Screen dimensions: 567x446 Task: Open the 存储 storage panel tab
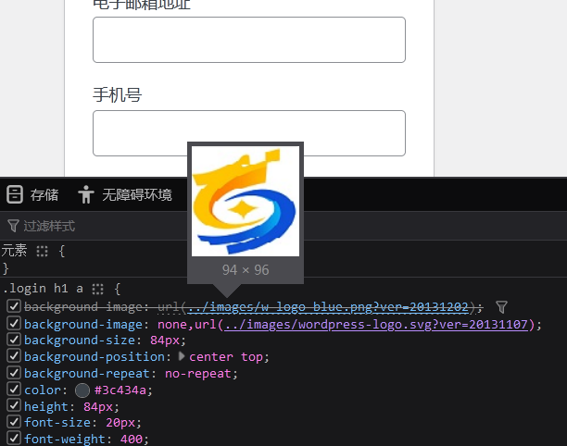pos(32,194)
